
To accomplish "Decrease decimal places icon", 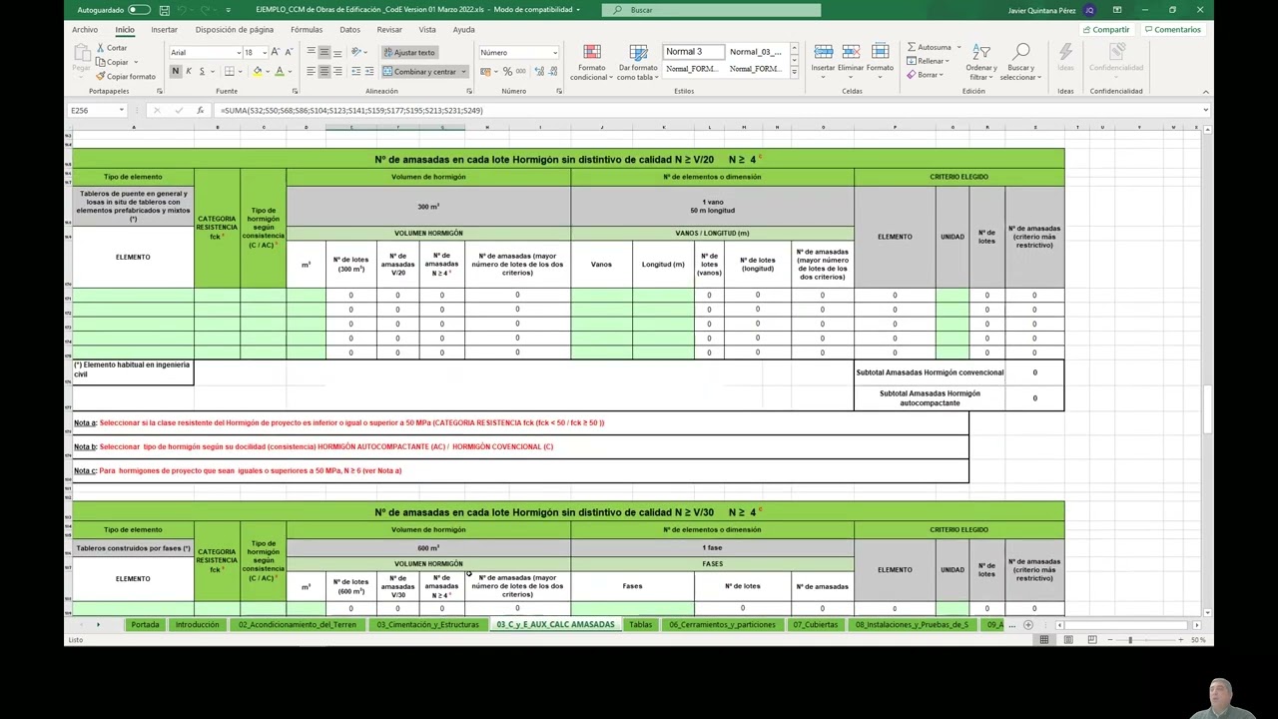I will coord(551,71).
